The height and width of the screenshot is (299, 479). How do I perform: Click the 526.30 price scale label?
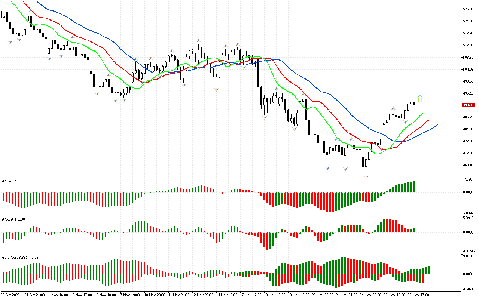point(469,9)
